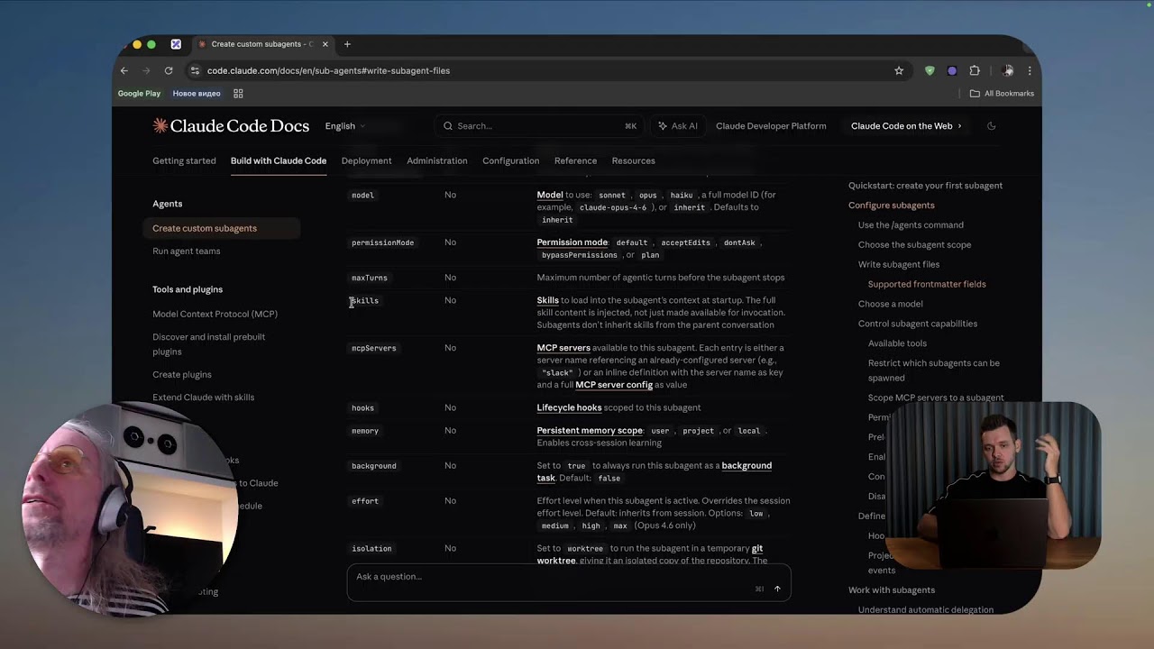Open the bookmarks grid icon
Viewport: 1154px width, 649px height.
click(238, 94)
